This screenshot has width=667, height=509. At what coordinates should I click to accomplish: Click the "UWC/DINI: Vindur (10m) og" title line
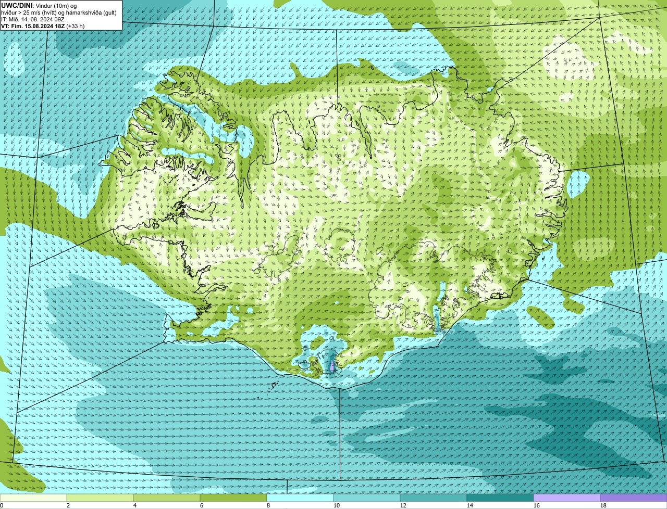pos(39,5)
